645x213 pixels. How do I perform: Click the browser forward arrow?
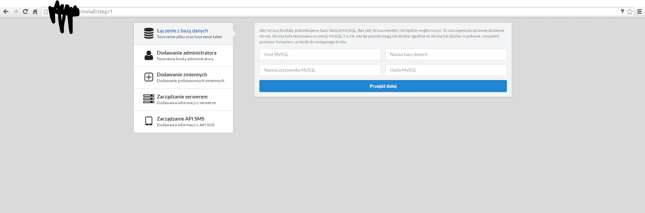click(15, 12)
